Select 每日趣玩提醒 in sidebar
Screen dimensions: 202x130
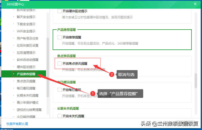pyautogui.click(x=26, y=88)
